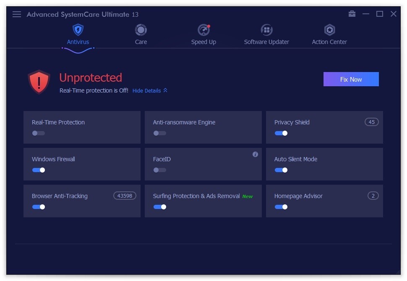
Task: Open the Privacy Shield 45 count badge
Action: pos(372,122)
